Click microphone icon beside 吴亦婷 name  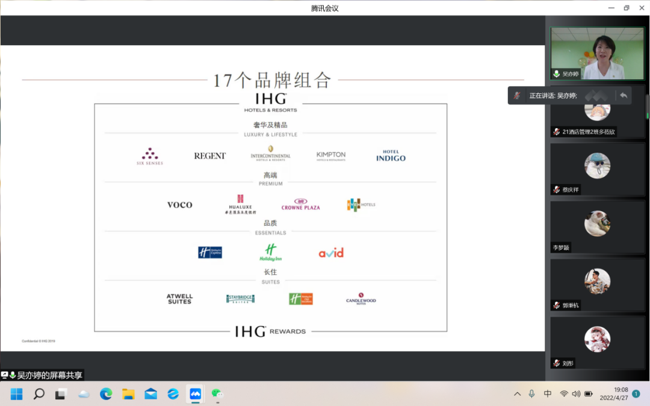[x=556, y=74]
